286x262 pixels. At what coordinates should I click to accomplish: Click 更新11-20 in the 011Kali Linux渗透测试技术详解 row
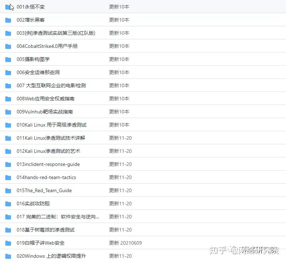click(x=120, y=138)
